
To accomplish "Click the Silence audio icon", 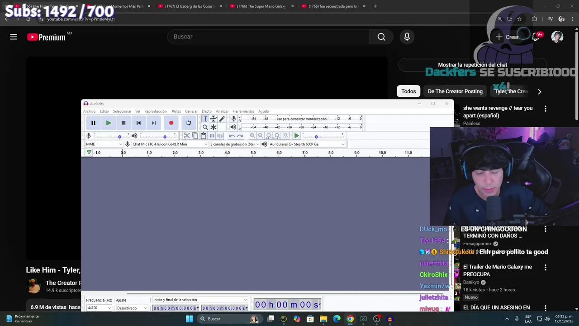I will click(x=220, y=136).
